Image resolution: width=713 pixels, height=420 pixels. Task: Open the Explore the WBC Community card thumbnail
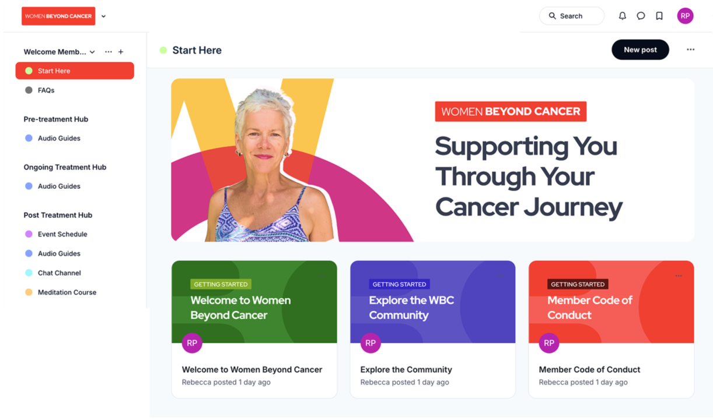tap(432, 302)
